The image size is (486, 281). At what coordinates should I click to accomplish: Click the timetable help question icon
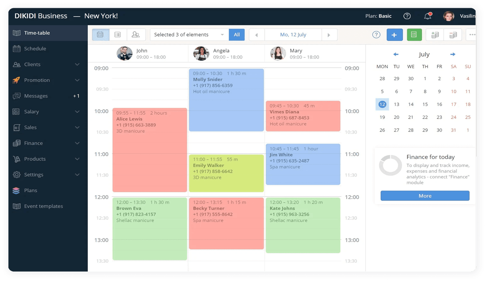tap(376, 35)
